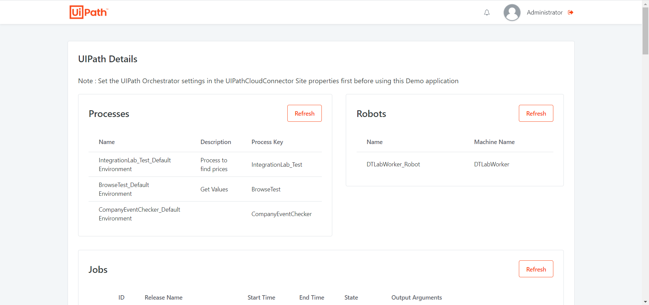This screenshot has height=305, width=649.
Task: Refresh the Jobs list
Action: [x=536, y=269]
